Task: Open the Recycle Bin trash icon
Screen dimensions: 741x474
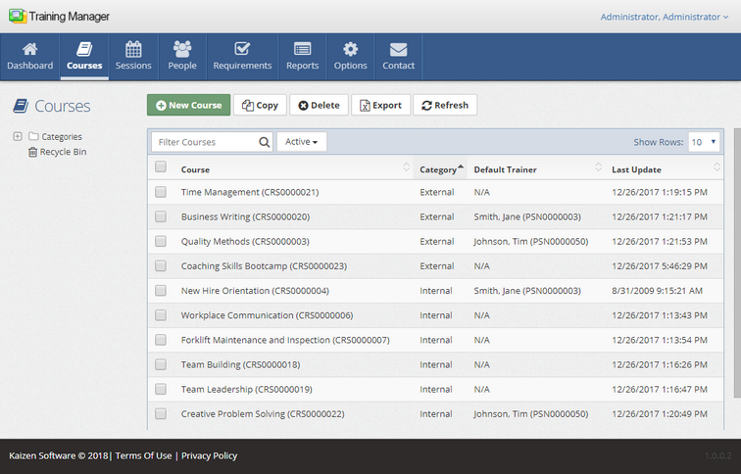Action: [33, 152]
